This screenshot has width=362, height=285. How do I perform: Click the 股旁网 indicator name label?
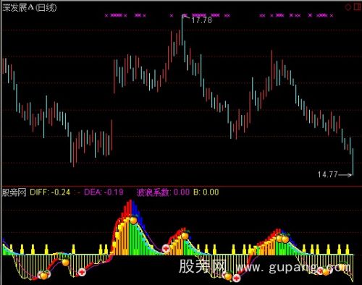point(14,192)
